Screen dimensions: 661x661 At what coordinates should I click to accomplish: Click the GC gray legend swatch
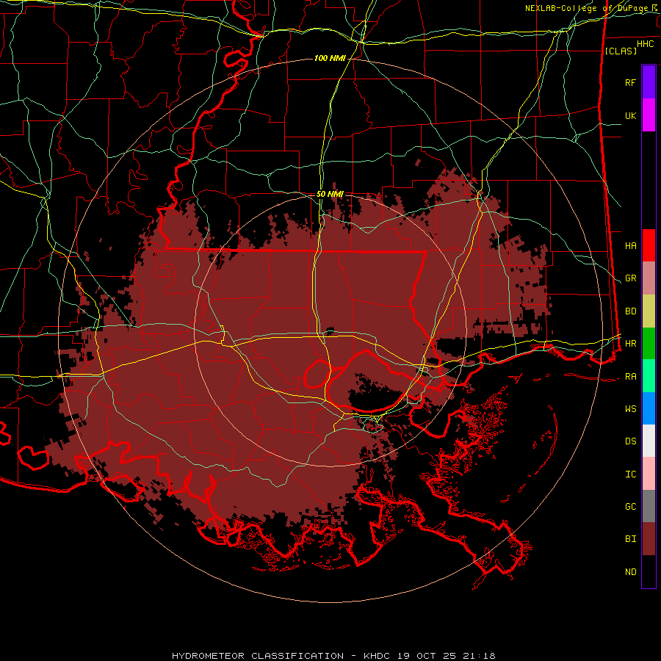649,506
